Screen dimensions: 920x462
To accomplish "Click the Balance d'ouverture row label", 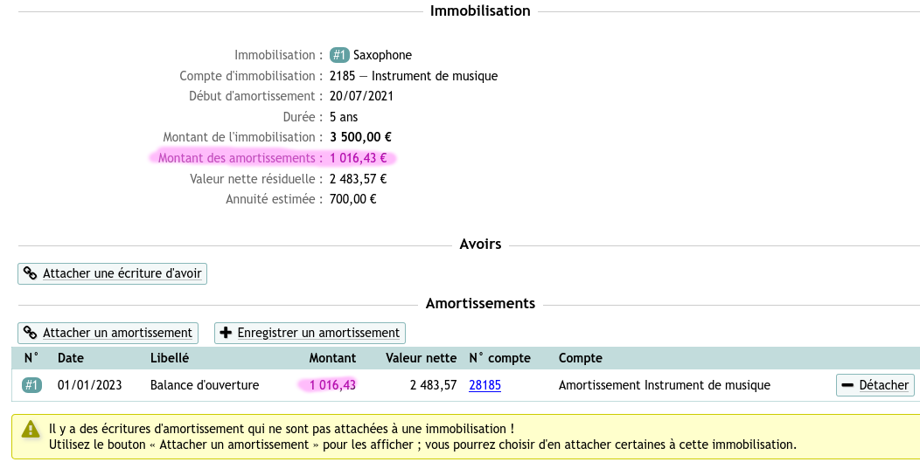I will (x=204, y=385).
